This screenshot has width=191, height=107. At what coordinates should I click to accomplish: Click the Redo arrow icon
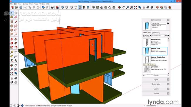point(47,8)
